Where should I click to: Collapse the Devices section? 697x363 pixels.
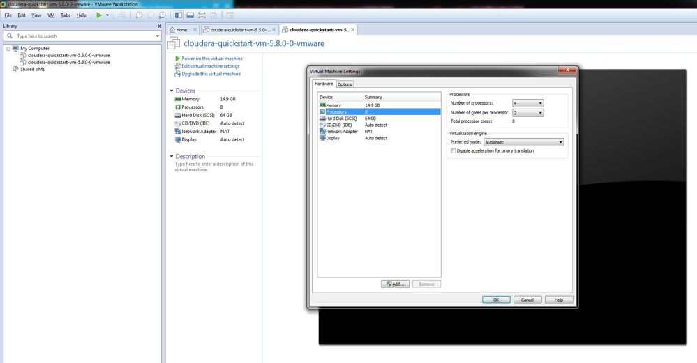coord(172,91)
